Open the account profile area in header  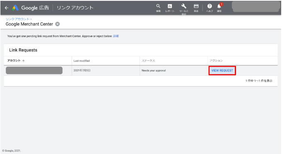click(256, 7)
